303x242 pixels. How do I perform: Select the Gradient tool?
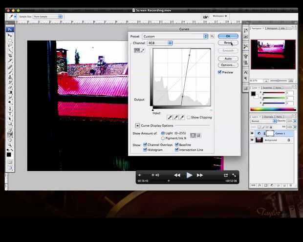10,92
